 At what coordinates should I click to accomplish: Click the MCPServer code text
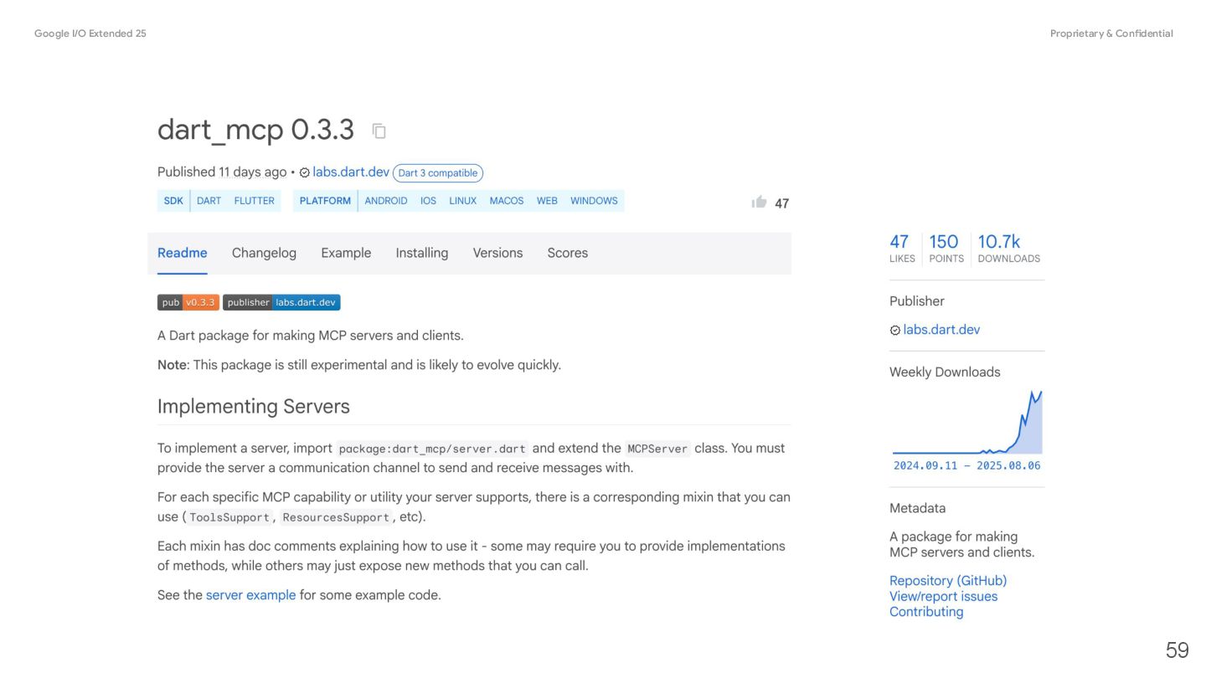pos(657,449)
